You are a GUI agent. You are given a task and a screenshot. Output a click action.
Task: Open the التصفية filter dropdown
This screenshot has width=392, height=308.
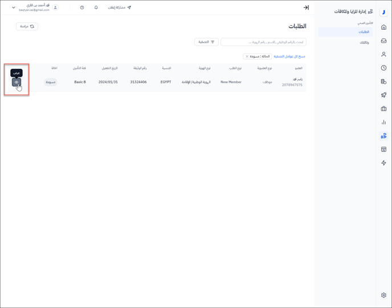[206, 42]
